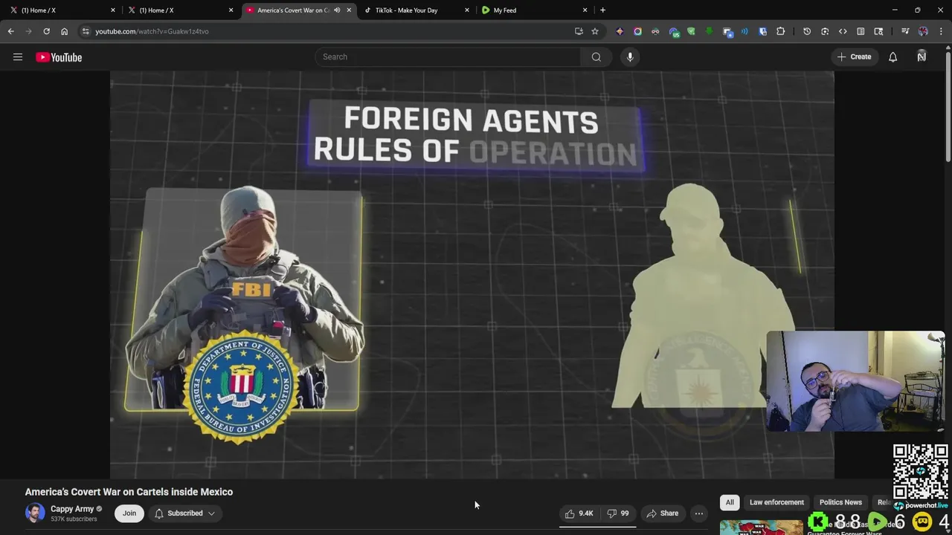View site information icon in address bar
The width and height of the screenshot is (952, 535).
pyautogui.click(x=86, y=31)
